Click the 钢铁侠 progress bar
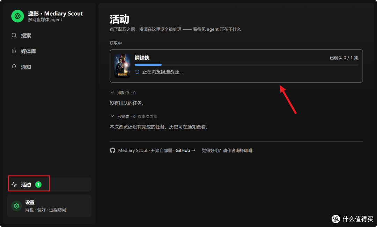The height and width of the screenshot is (227, 377). [x=246, y=65]
